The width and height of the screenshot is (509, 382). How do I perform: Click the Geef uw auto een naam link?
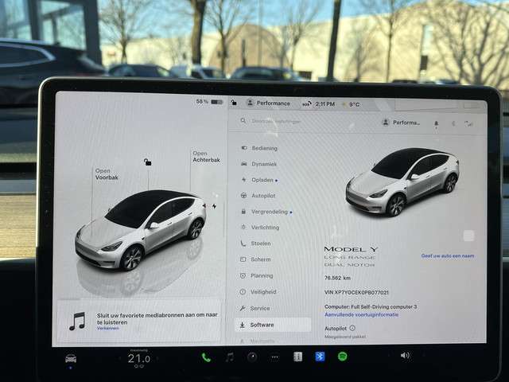pos(447,255)
